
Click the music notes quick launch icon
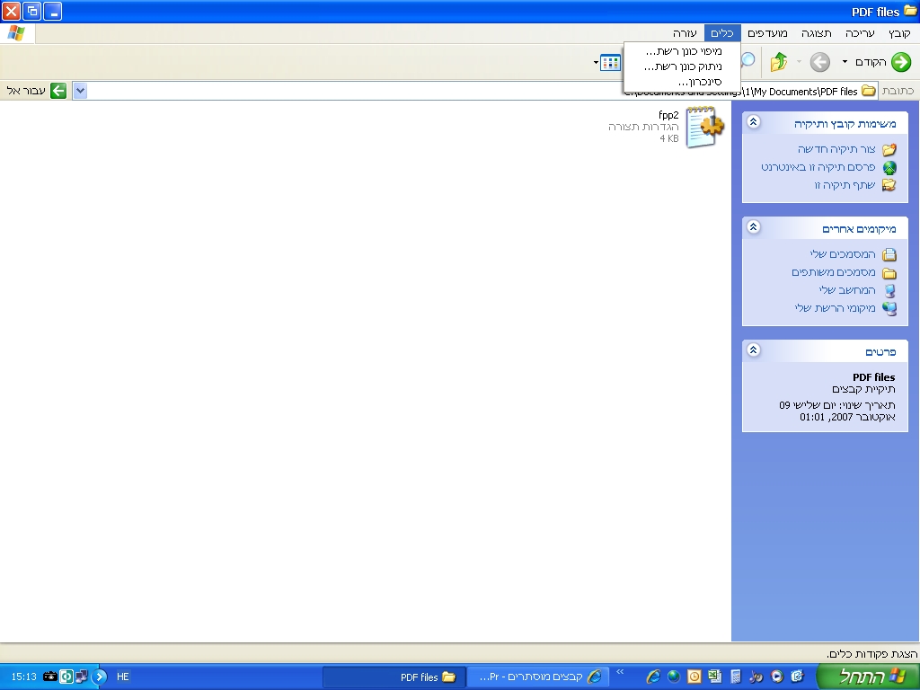coord(756,677)
